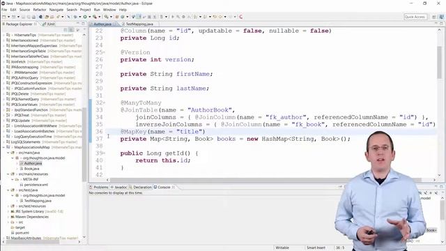446x251 pixels.
Task: Switch to the TestMapping.java editor tab
Action: pos(138,24)
